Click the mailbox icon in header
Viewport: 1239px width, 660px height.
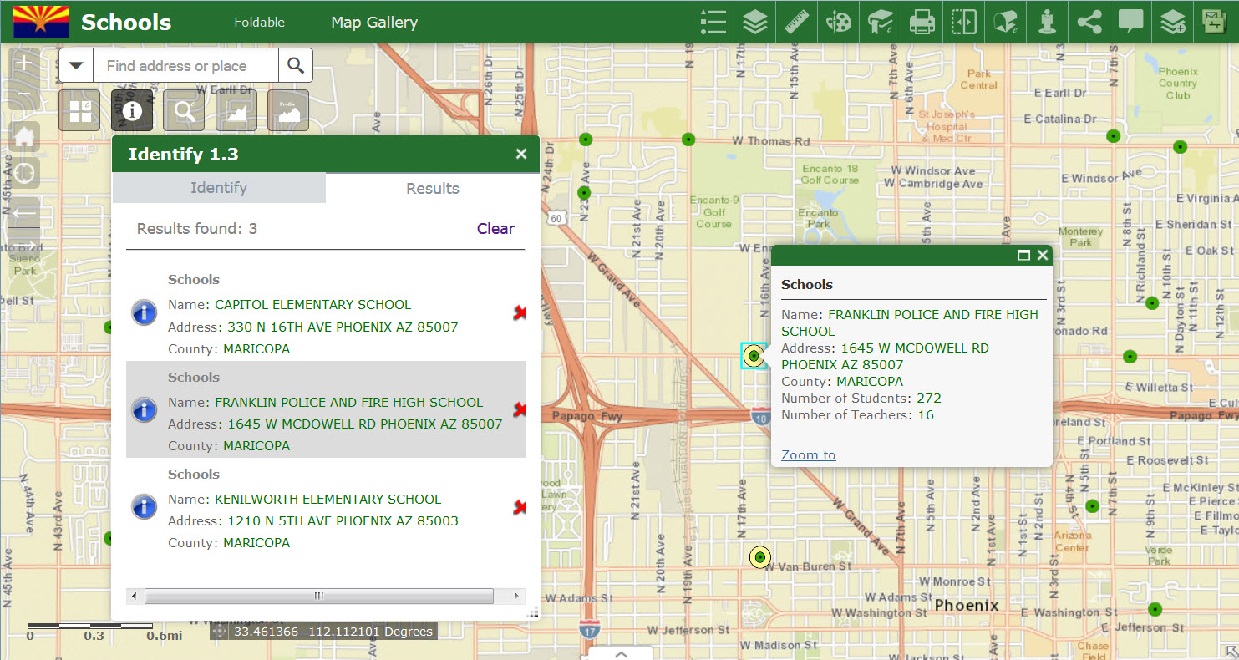[1005, 22]
